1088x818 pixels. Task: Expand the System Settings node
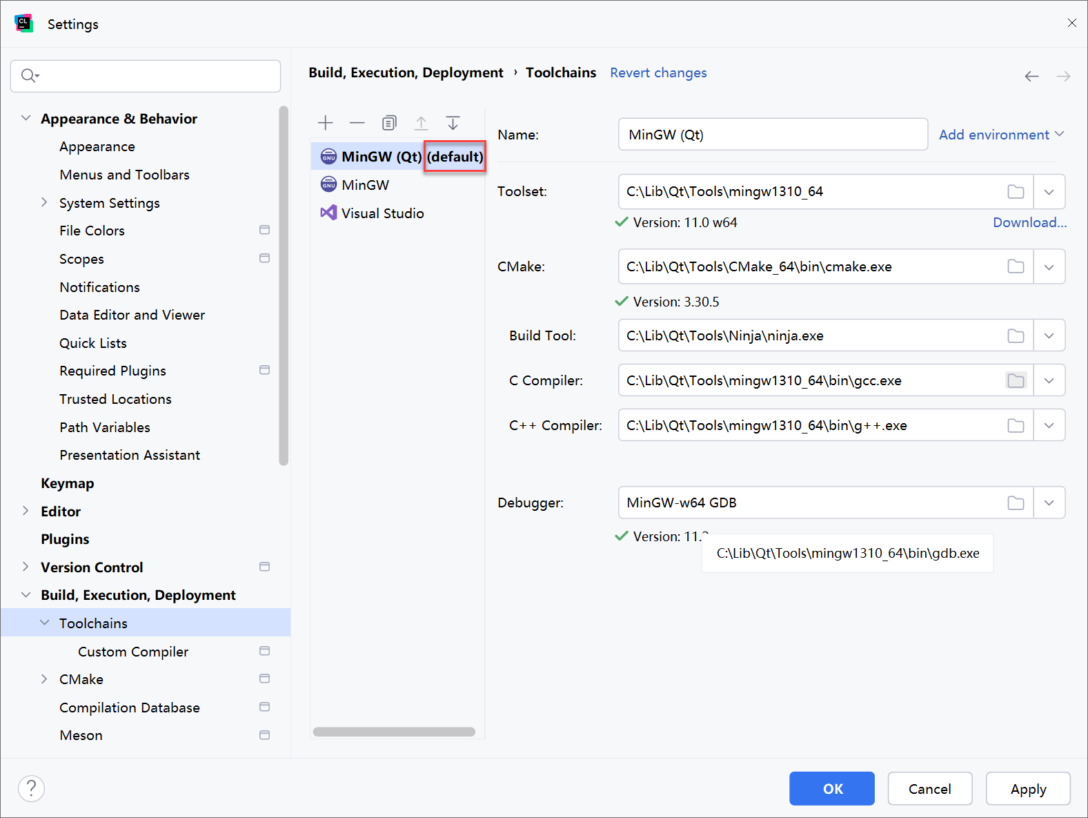tap(44, 202)
